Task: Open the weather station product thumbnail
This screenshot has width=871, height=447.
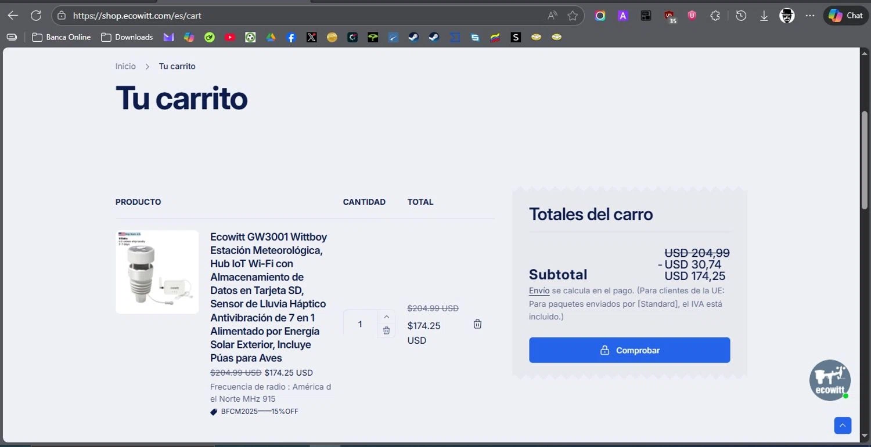Action: 157,272
